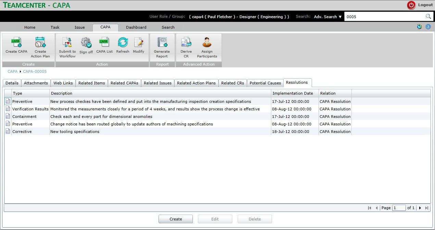This screenshot has width=435, height=230.
Task: Go to first page arrow
Action: [x=369, y=208]
